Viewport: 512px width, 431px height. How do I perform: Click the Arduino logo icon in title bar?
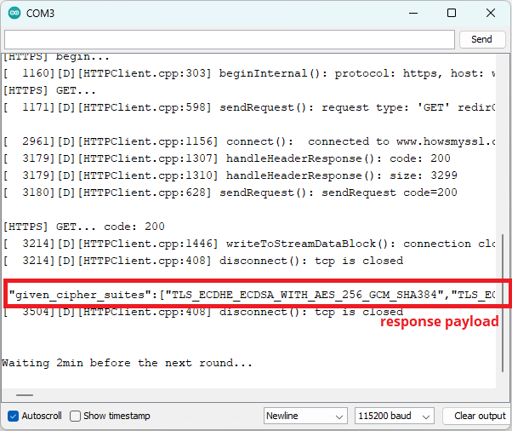coord(14,13)
